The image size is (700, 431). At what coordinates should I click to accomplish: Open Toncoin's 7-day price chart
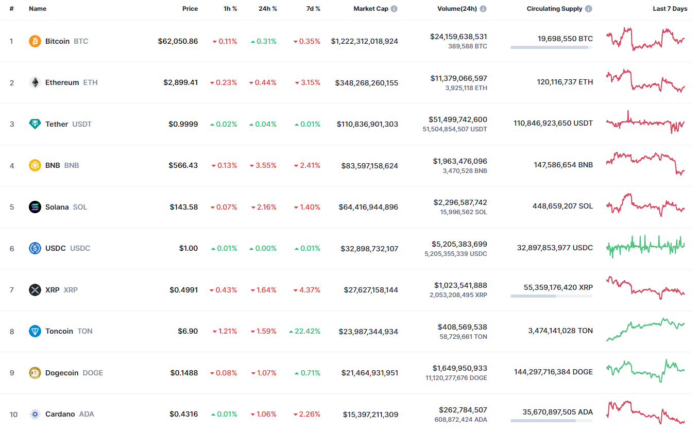click(x=646, y=330)
